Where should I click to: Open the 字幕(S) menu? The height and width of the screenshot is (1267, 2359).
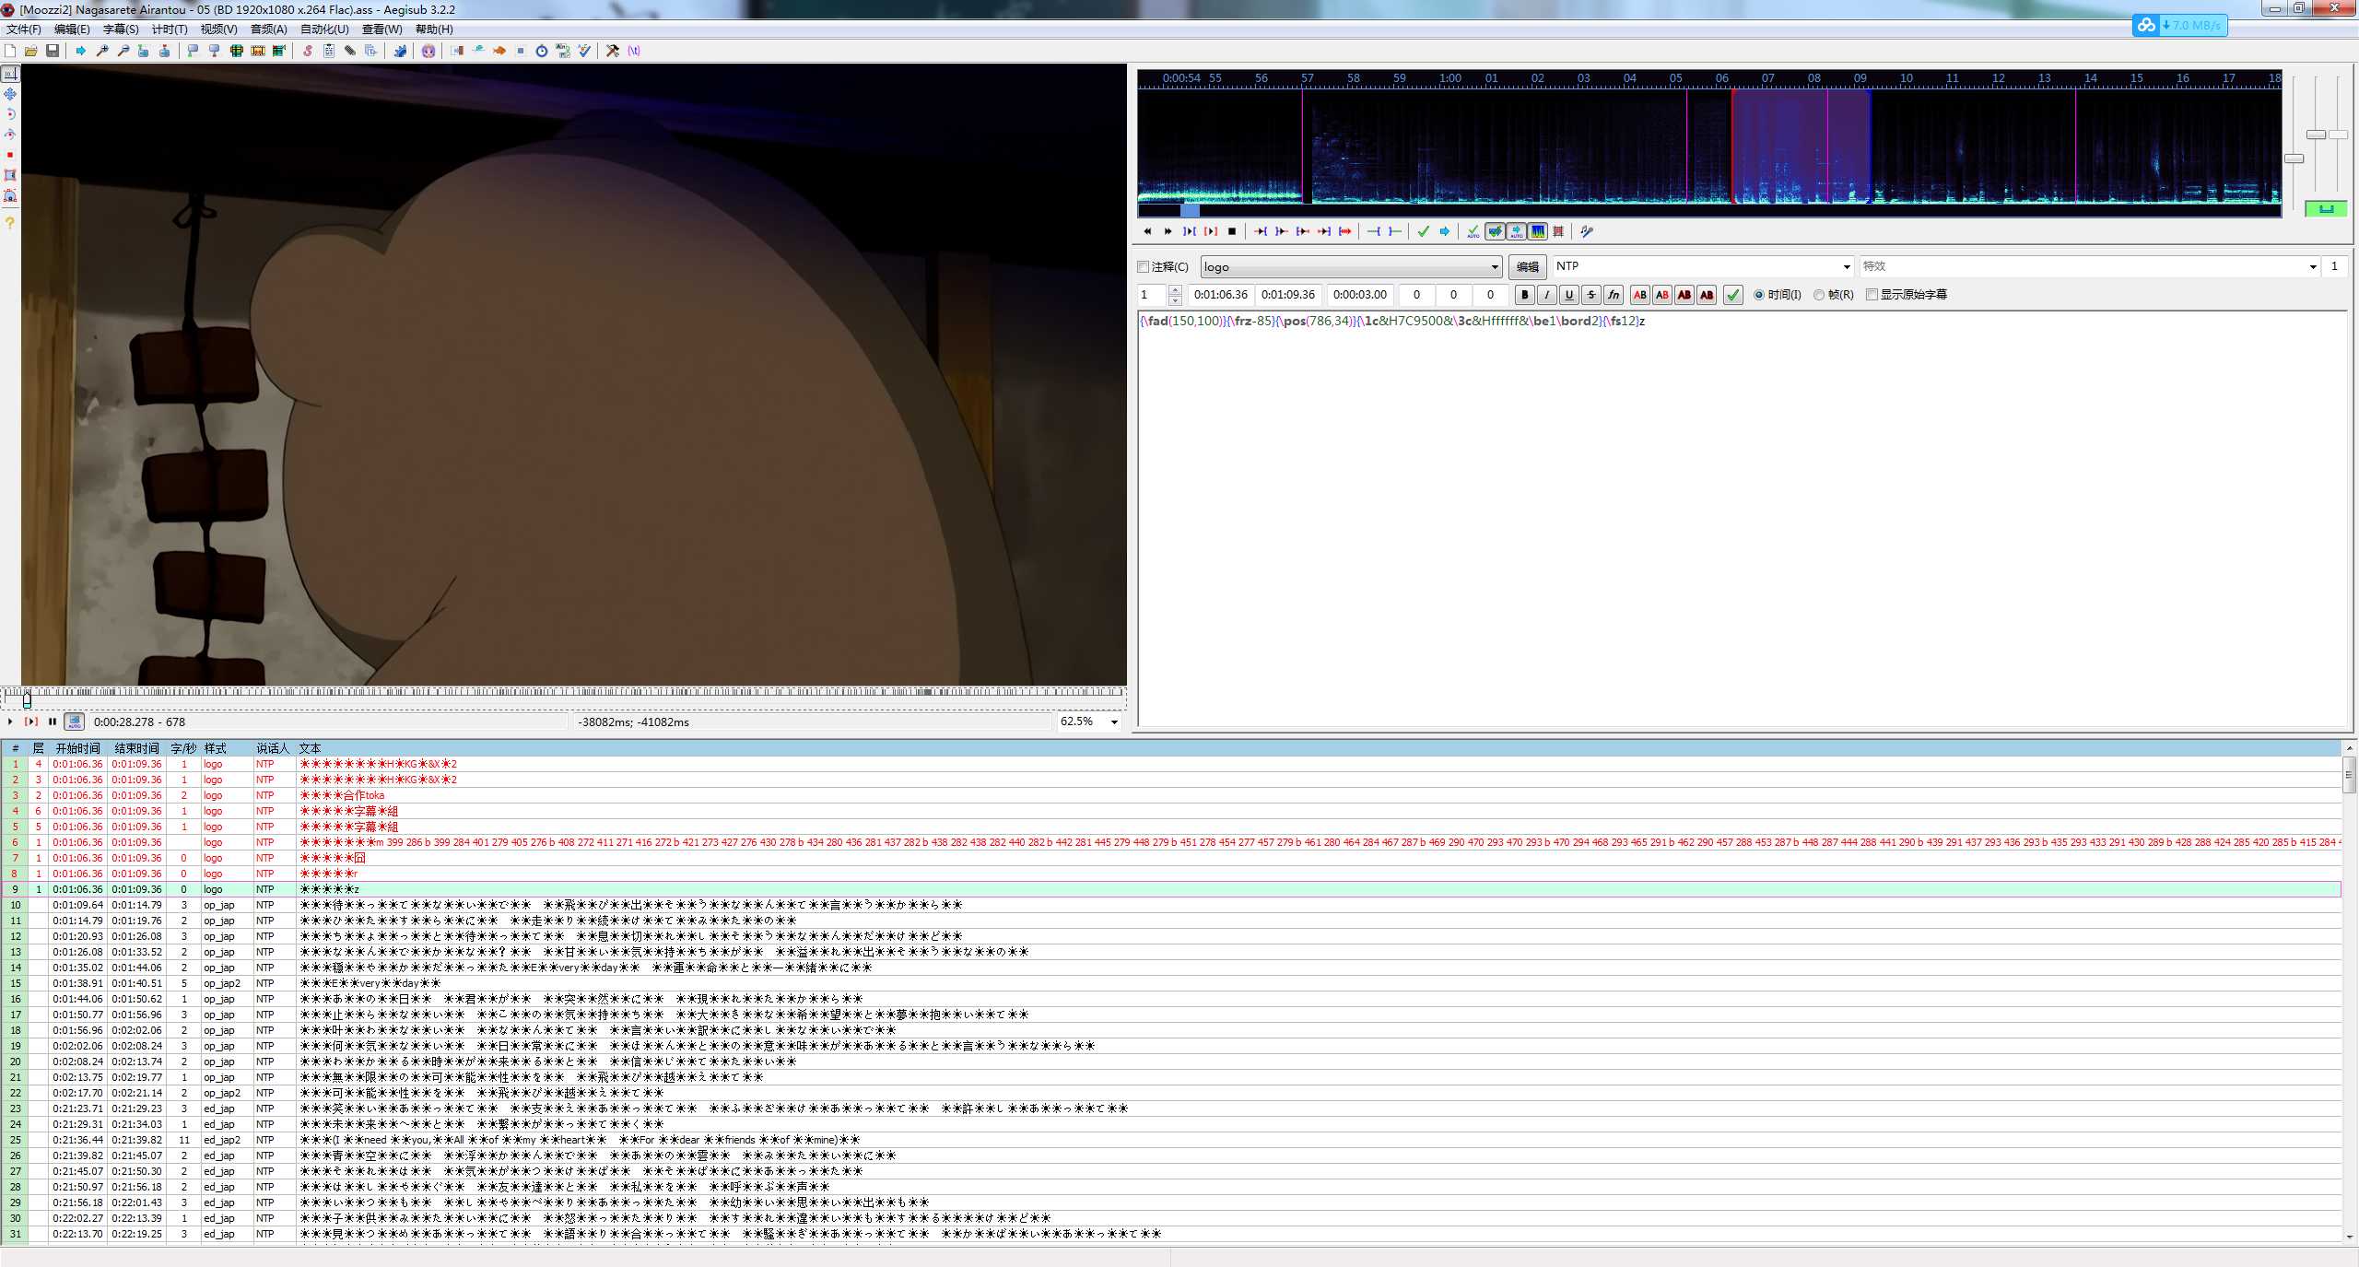click(121, 29)
